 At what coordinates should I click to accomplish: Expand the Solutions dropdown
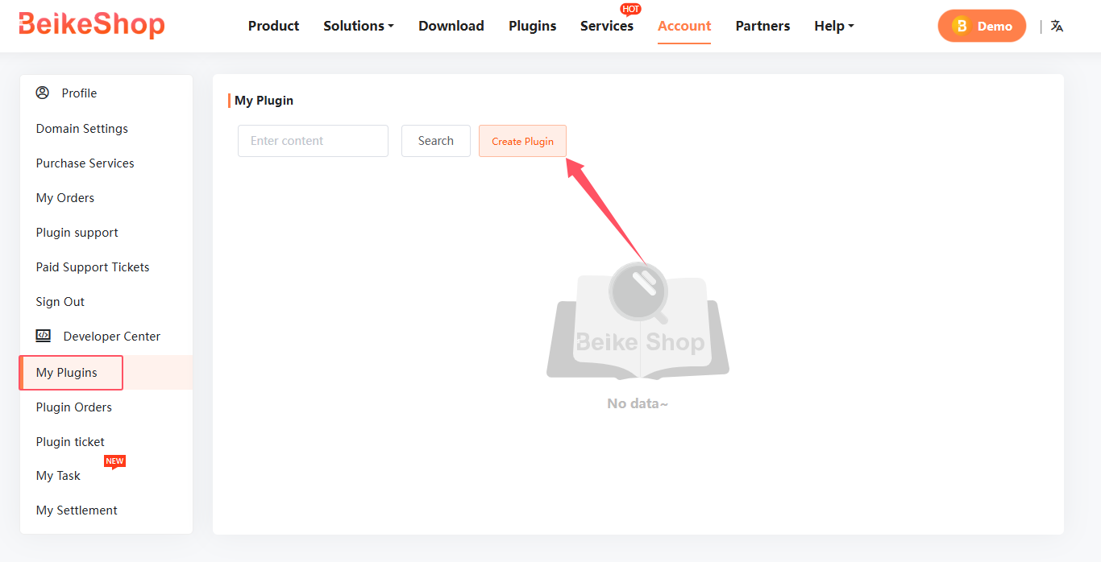359,26
